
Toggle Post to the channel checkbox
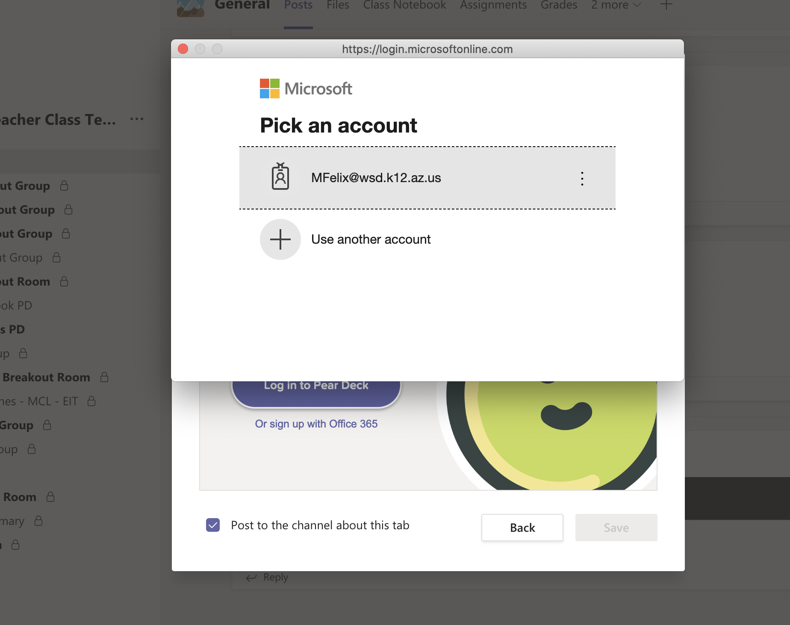pyautogui.click(x=213, y=525)
